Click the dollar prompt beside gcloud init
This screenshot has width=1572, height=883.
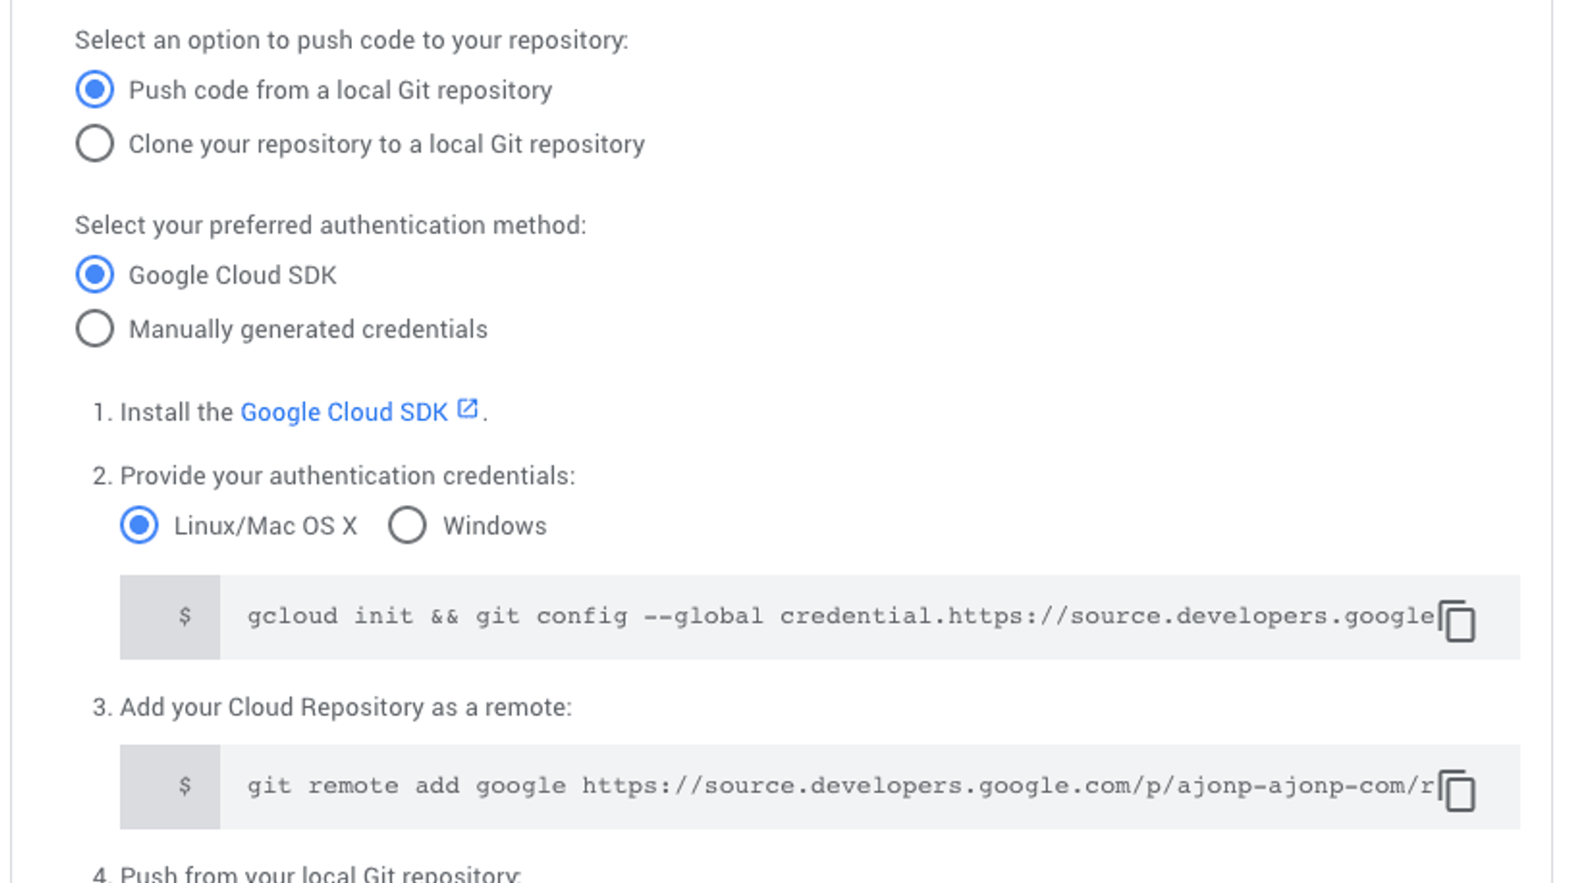point(185,616)
